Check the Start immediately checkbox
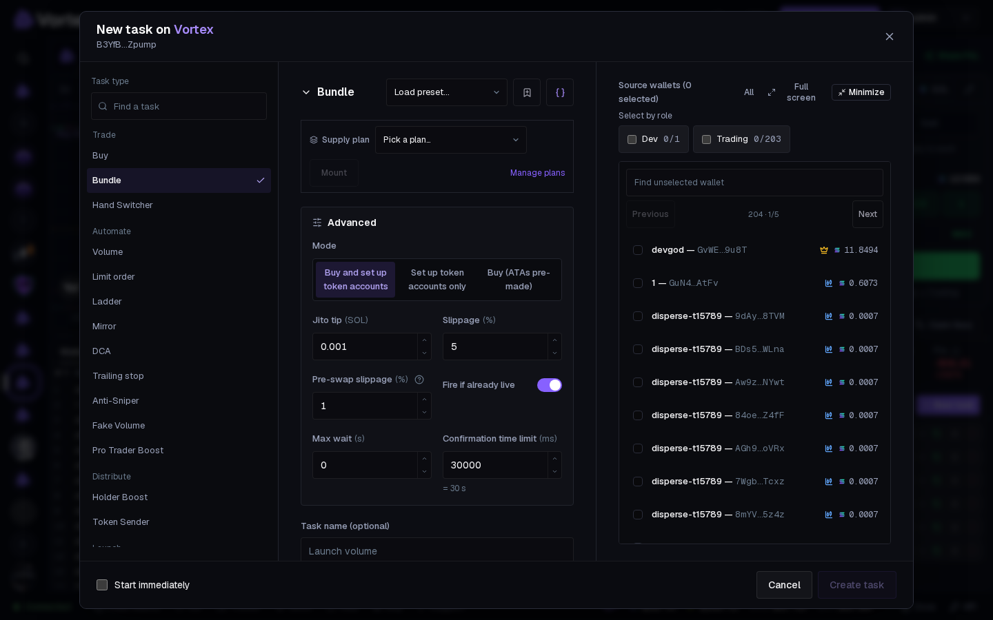Screen dimensions: 993x620 [x=102, y=585]
